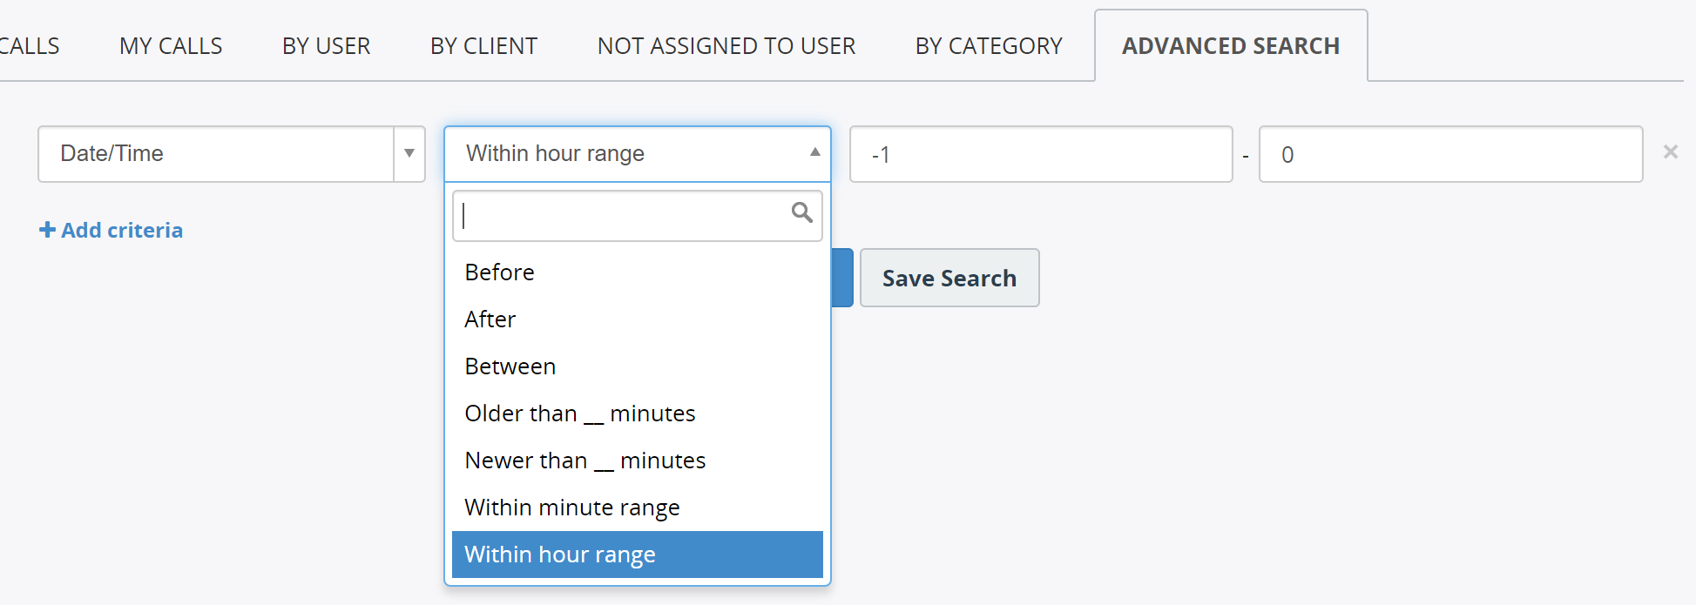This screenshot has height=605, width=1696.
Task: Select the Between option
Action: (638, 366)
